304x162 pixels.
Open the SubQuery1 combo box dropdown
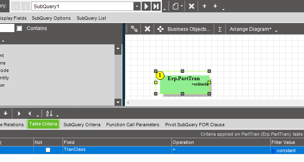tap(137, 7)
